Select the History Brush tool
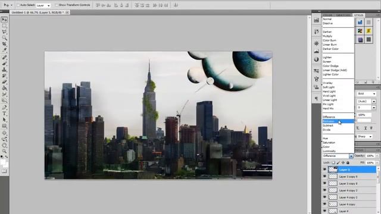The image size is (381, 214). click(x=4, y=75)
